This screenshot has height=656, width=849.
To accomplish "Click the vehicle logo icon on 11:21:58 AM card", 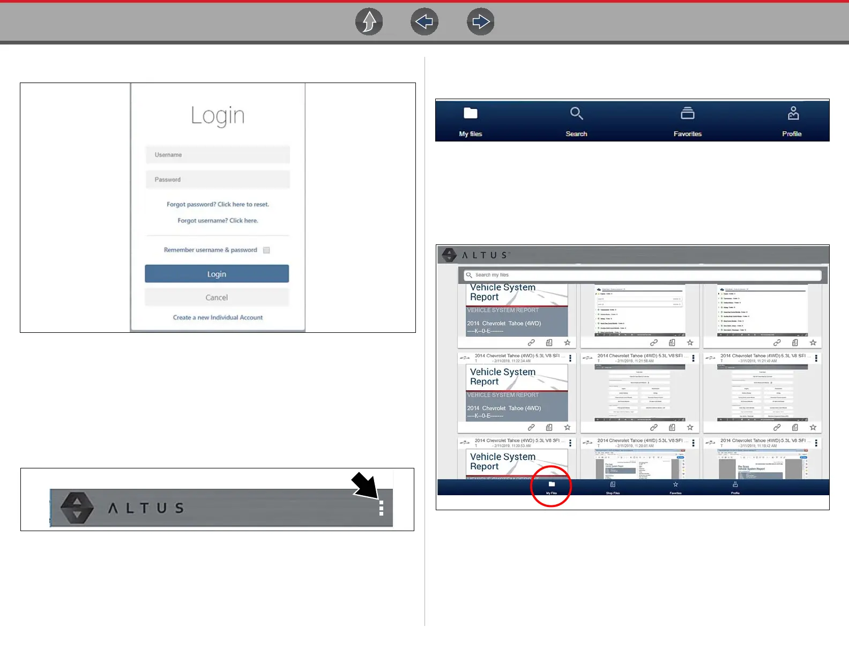I will point(587,357).
